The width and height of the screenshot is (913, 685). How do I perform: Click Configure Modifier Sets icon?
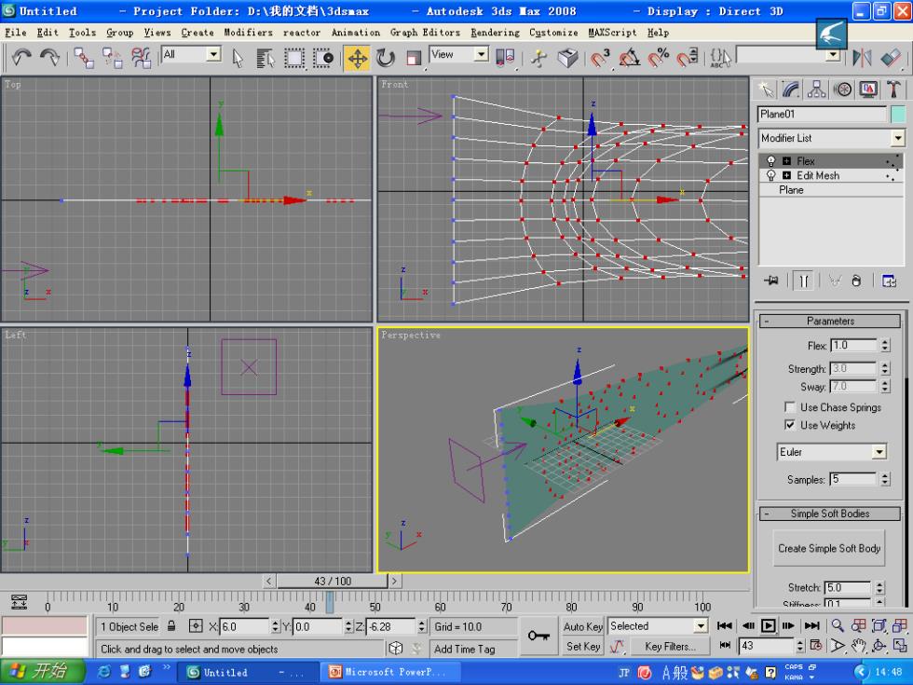889,281
